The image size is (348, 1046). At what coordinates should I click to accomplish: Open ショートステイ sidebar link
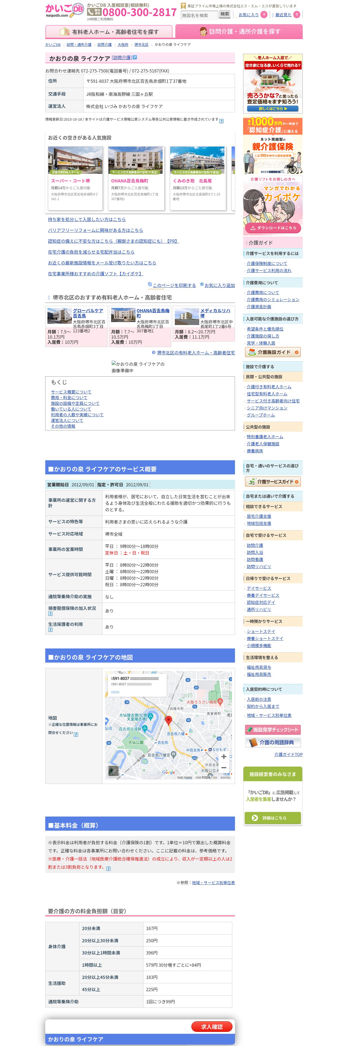pos(261,631)
